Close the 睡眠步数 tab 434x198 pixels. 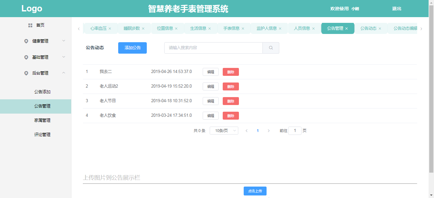(143, 29)
